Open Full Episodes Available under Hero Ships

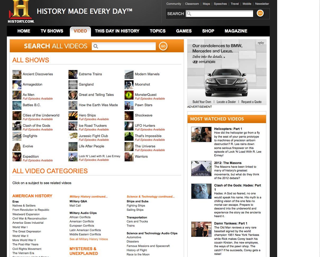[x=94, y=119]
